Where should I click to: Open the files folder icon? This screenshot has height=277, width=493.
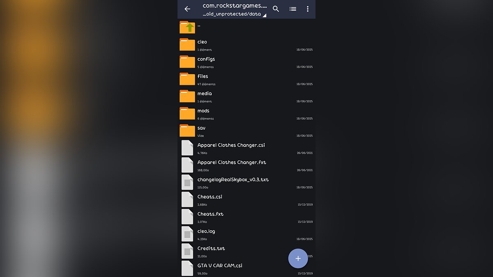(x=187, y=79)
